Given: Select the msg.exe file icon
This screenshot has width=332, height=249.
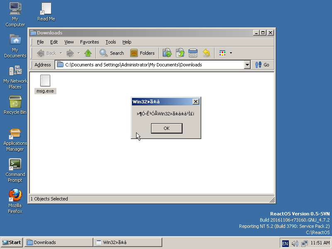Looking at the screenshot, I should coord(45,84).
